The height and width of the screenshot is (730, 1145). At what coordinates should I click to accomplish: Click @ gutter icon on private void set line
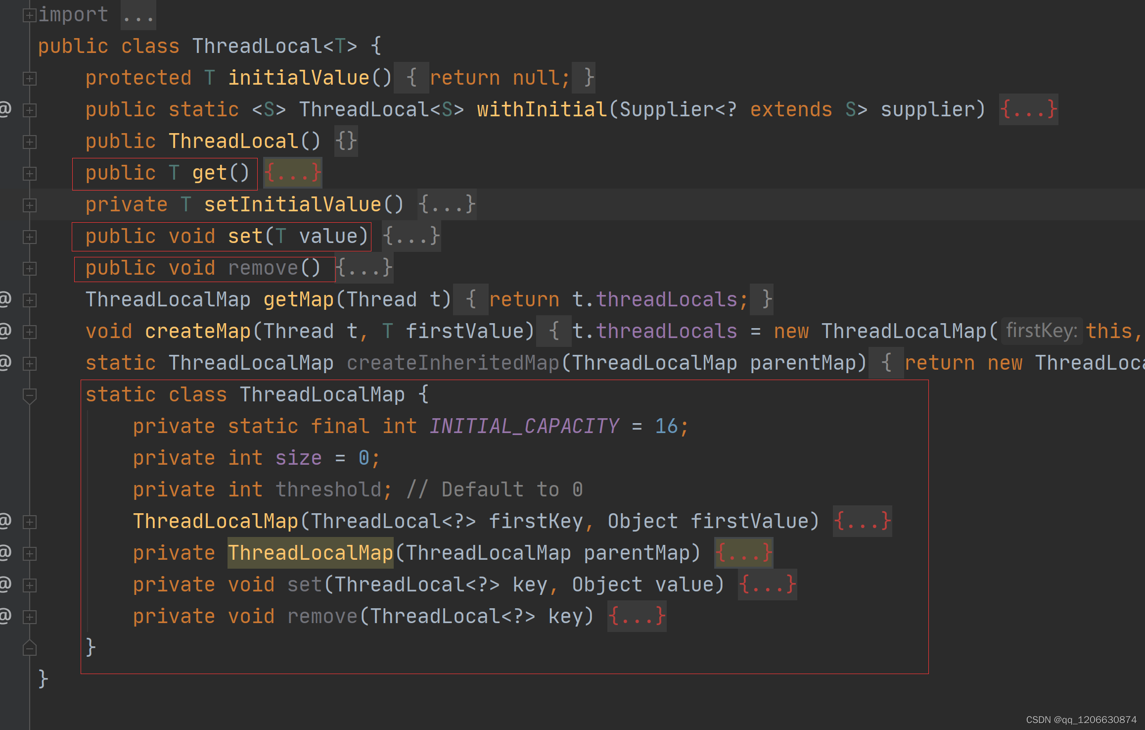(5, 584)
